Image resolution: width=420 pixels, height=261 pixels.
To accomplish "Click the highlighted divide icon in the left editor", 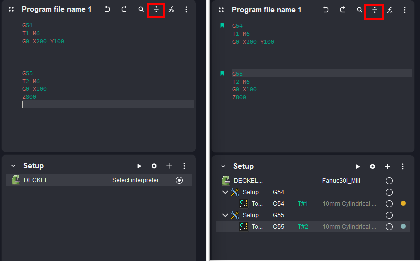I will pos(156,10).
